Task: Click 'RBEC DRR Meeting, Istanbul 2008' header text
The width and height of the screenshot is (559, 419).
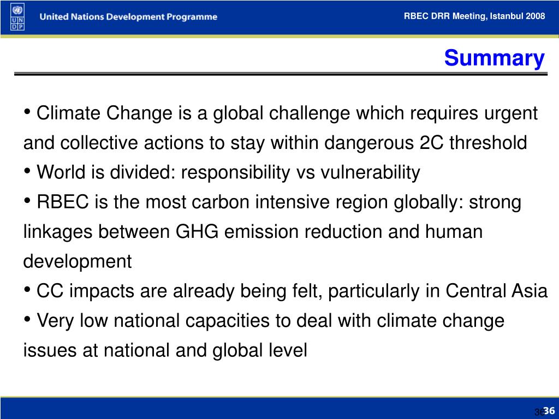Action: tap(474, 16)
